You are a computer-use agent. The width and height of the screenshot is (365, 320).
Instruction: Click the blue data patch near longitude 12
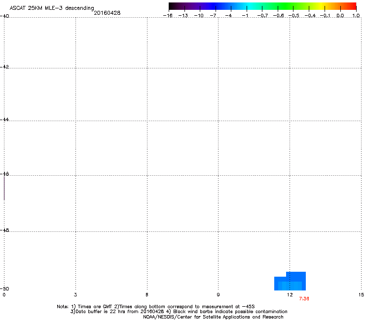click(290, 281)
